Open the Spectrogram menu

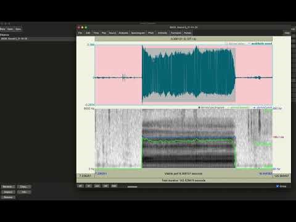pyautogui.click(x=138, y=33)
